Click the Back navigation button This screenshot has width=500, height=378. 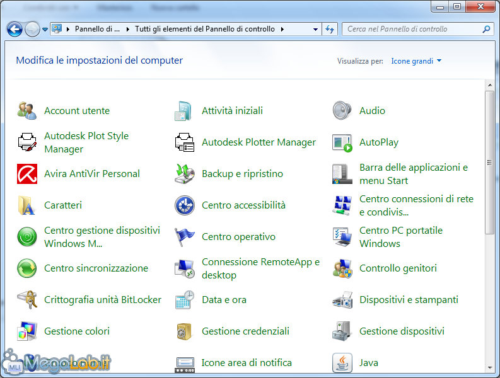pos(15,30)
